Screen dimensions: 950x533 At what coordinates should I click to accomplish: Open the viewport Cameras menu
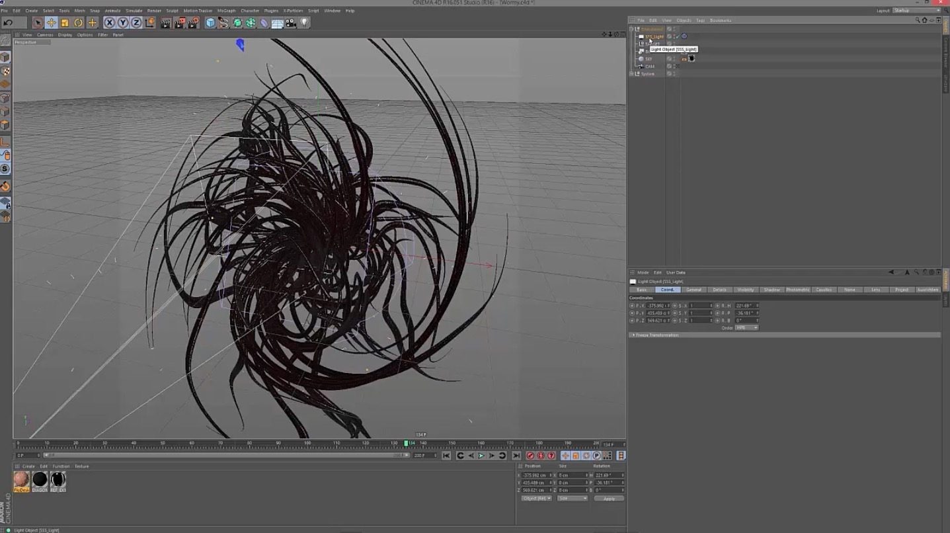[45, 34]
